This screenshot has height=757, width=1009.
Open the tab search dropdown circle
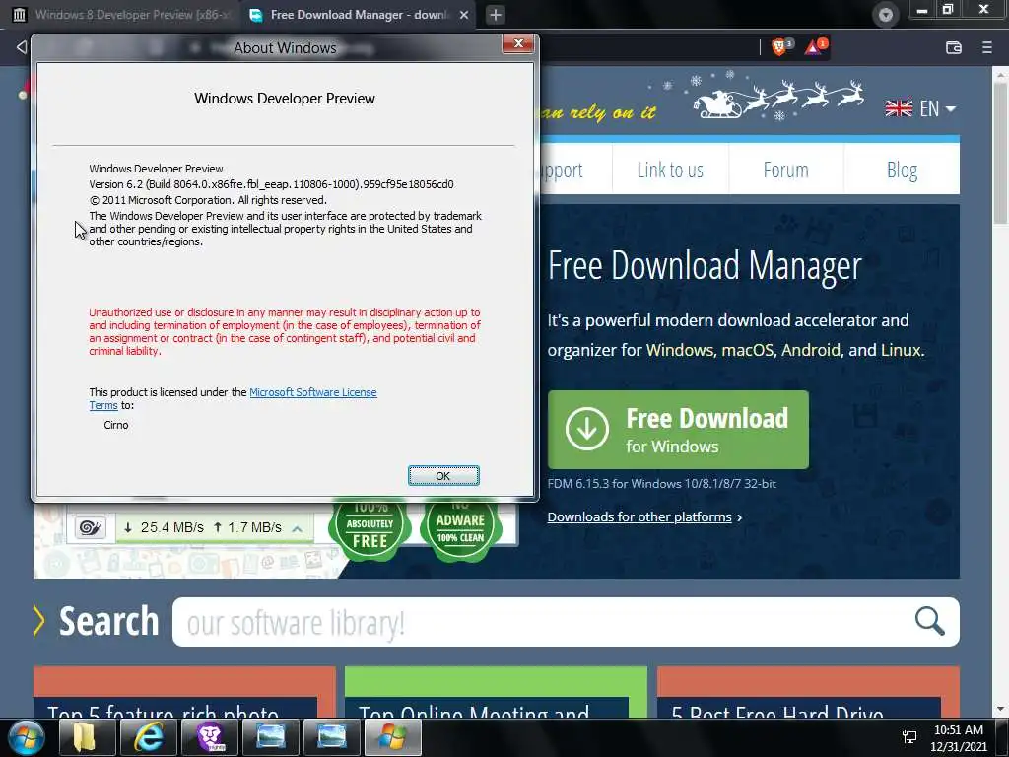pyautogui.click(x=886, y=15)
